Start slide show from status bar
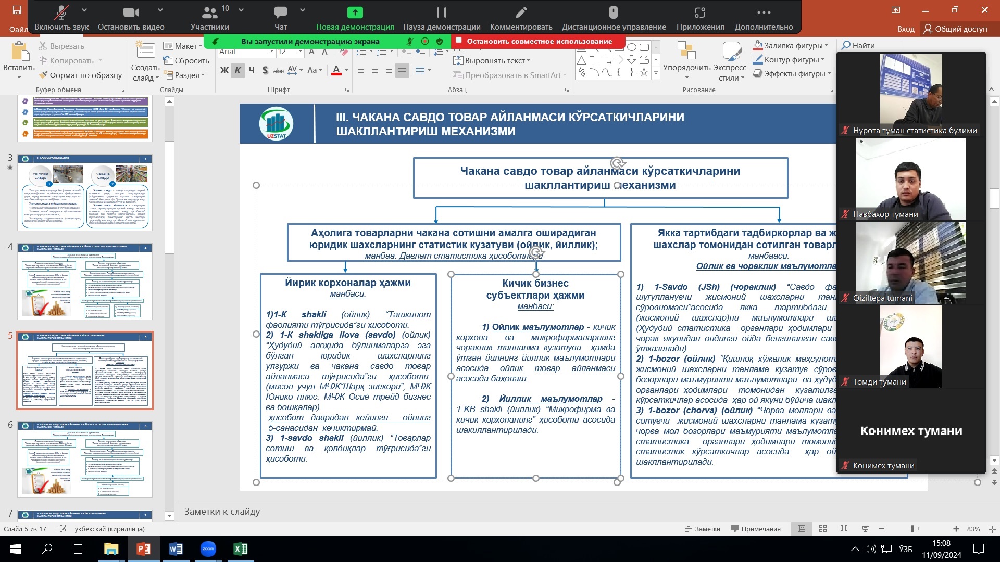The height and width of the screenshot is (562, 1000). [865, 529]
